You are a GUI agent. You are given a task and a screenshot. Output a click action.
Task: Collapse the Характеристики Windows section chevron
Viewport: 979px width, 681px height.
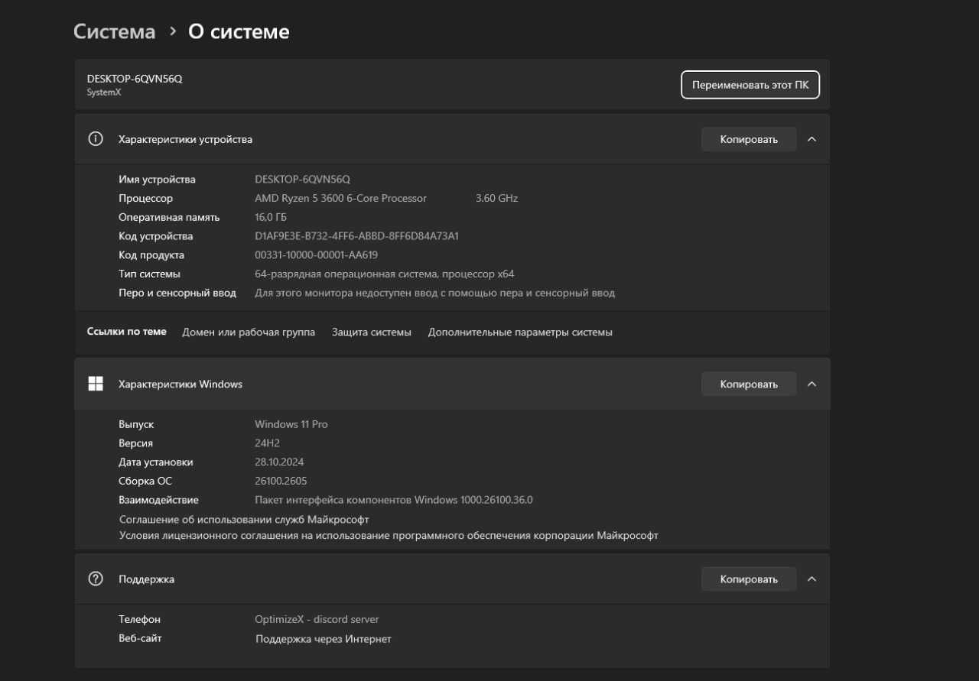click(x=812, y=384)
